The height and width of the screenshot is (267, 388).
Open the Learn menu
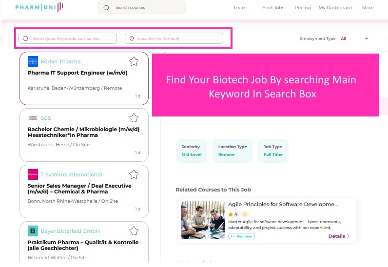click(x=240, y=8)
